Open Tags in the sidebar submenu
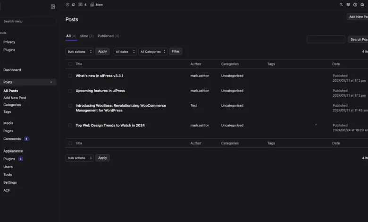Viewport: 368px width, 222px height. 7,112
